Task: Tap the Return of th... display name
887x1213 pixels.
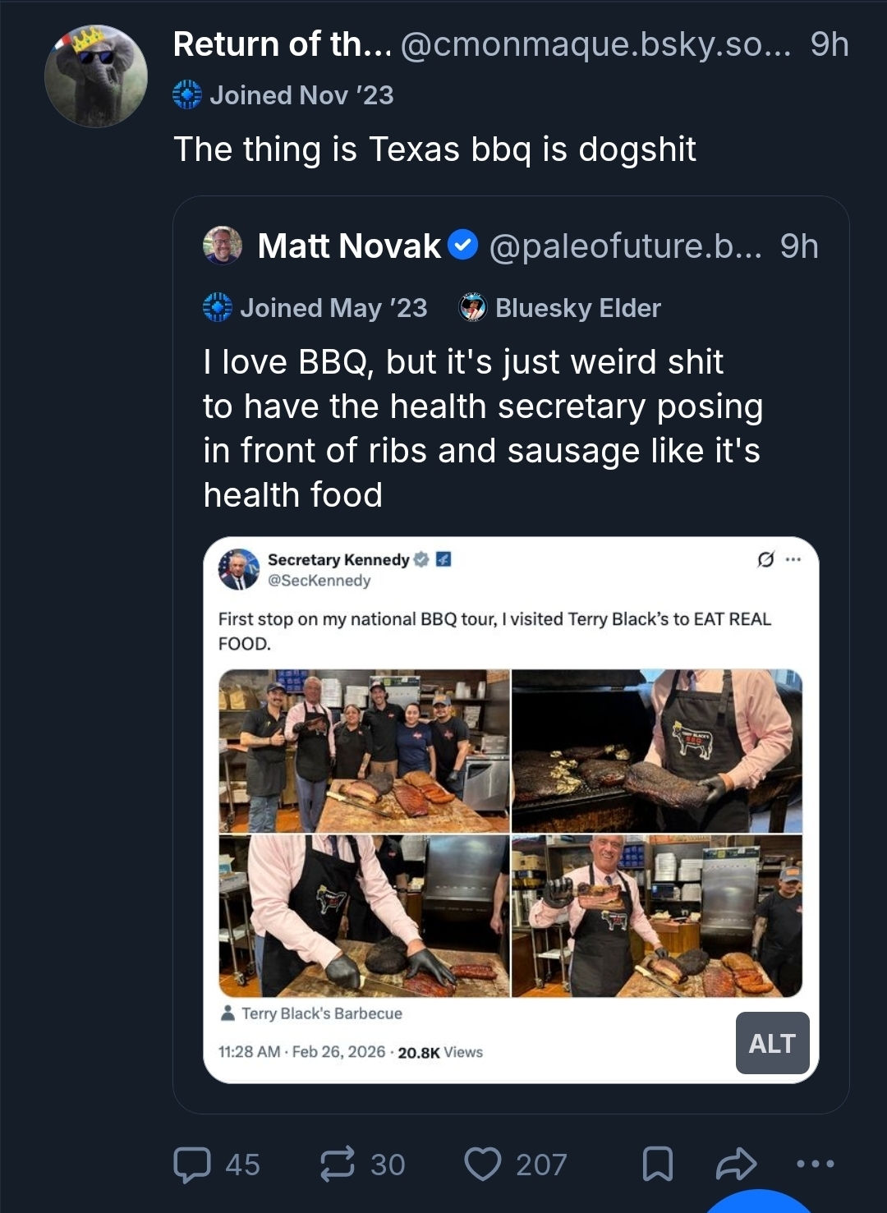Action: pos(282,44)
